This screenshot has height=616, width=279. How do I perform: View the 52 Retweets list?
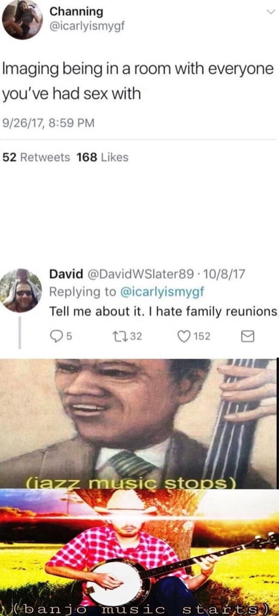click(x=36, y=157)
